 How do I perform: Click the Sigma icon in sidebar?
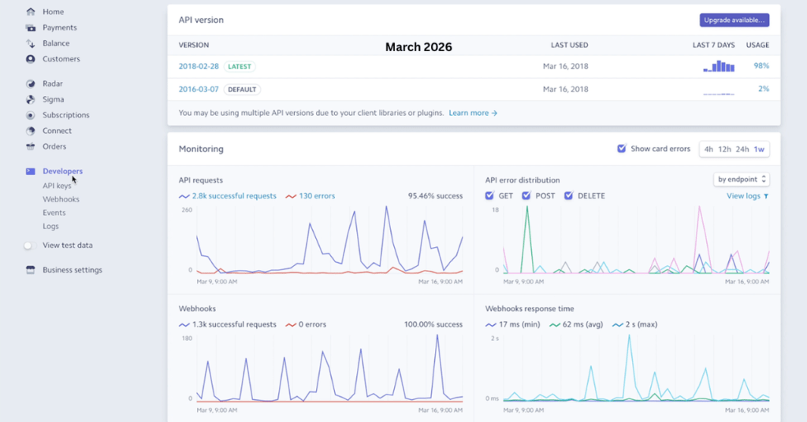pyautogui.click(x=31, y=99)
